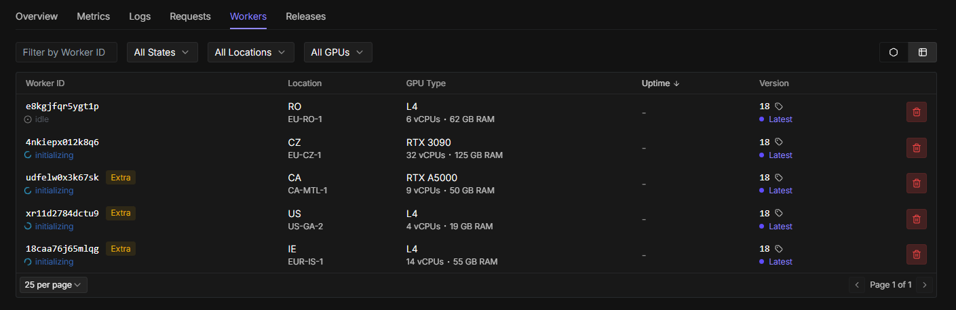The width and height of the screenshot is (956, 310).
Task: Click Latest link for worker udfelw0x3k67sk
Action: 780,191
